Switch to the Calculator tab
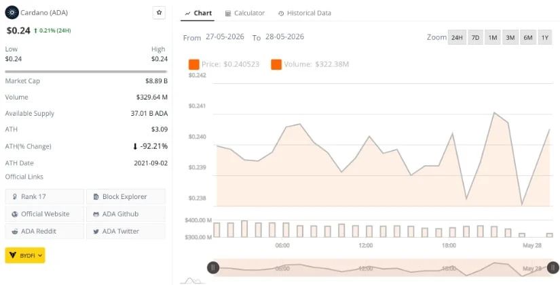 (x=245, y=13)
